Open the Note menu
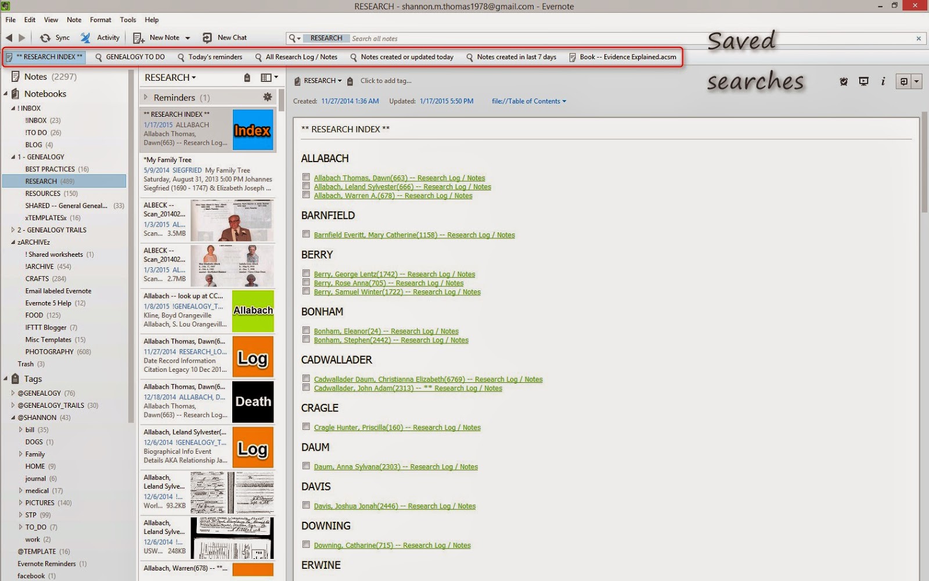Viewport: 929px width, 581px height. (x=74, y=20)
